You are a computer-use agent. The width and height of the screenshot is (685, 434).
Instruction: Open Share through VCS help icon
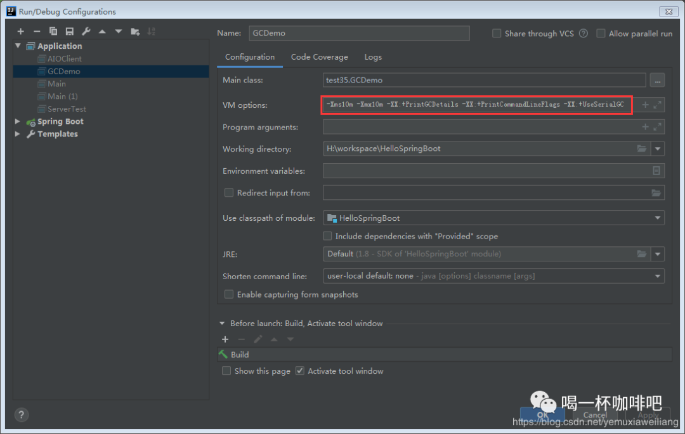(x=584, y=33)
